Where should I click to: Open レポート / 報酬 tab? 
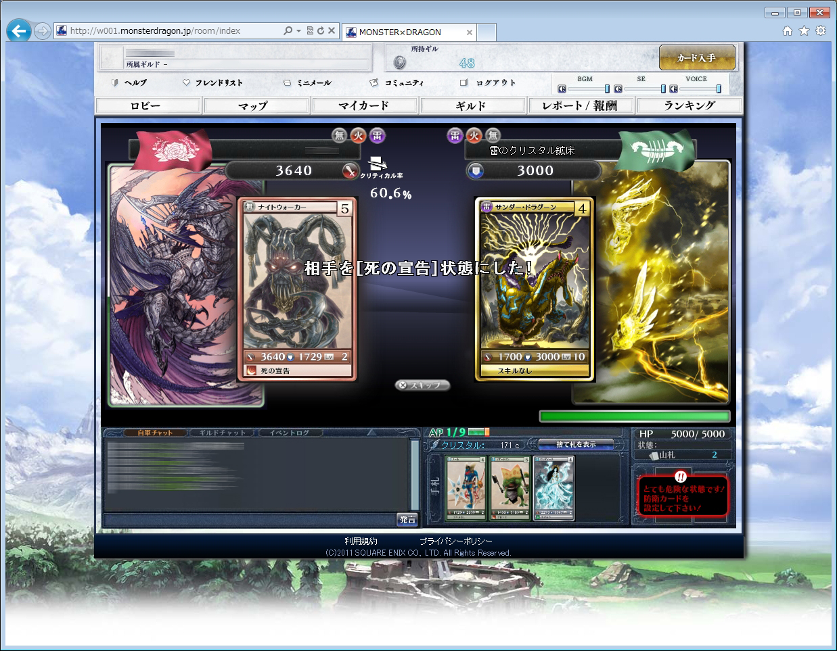(x=581, y=105)
